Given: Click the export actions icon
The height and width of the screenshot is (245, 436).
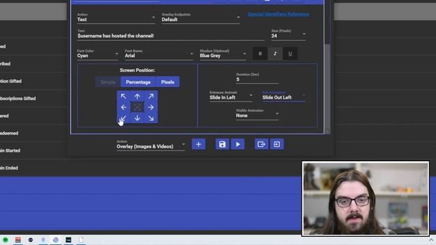Looking at the screenshot, I should (262, 144).
